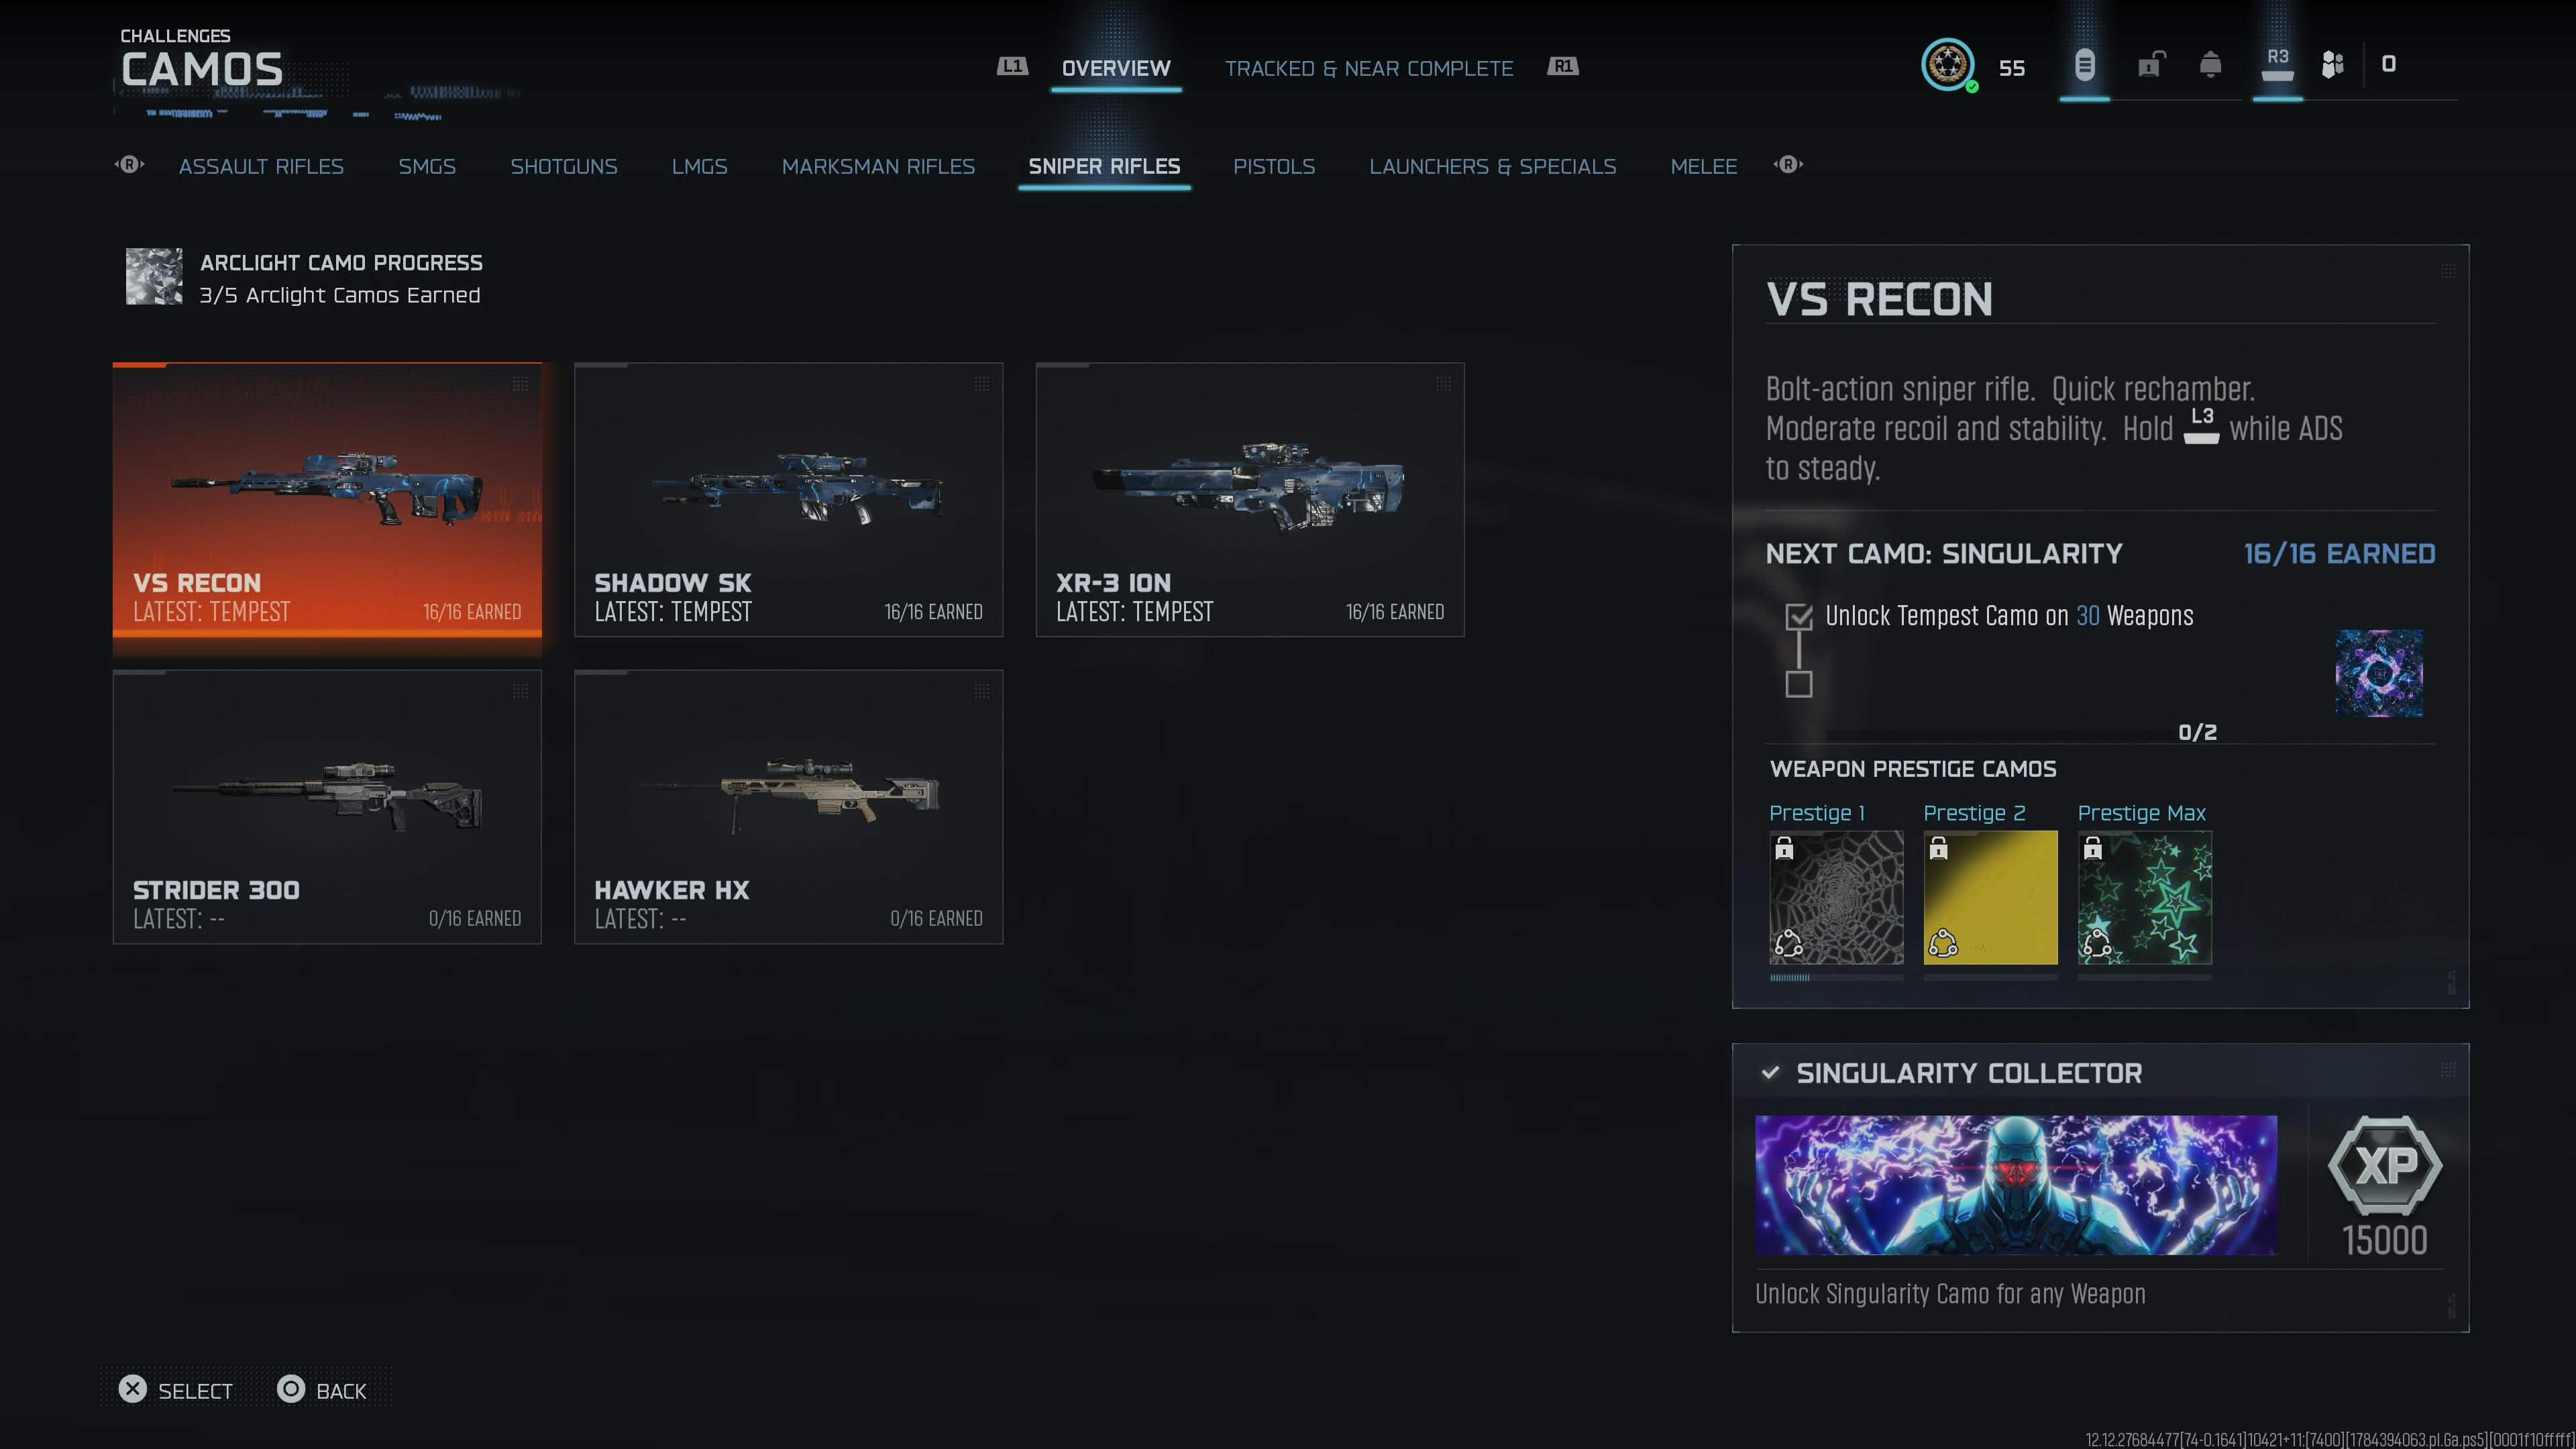This screenshot has width=2576, height=1449.
Task: Open the Melee category
Action: pos(1704,166)
